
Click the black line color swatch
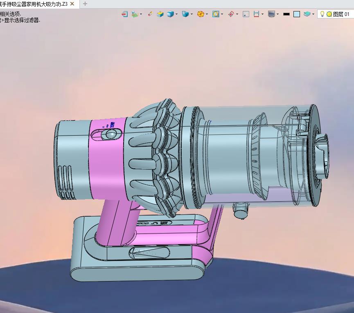click(286, 14)
